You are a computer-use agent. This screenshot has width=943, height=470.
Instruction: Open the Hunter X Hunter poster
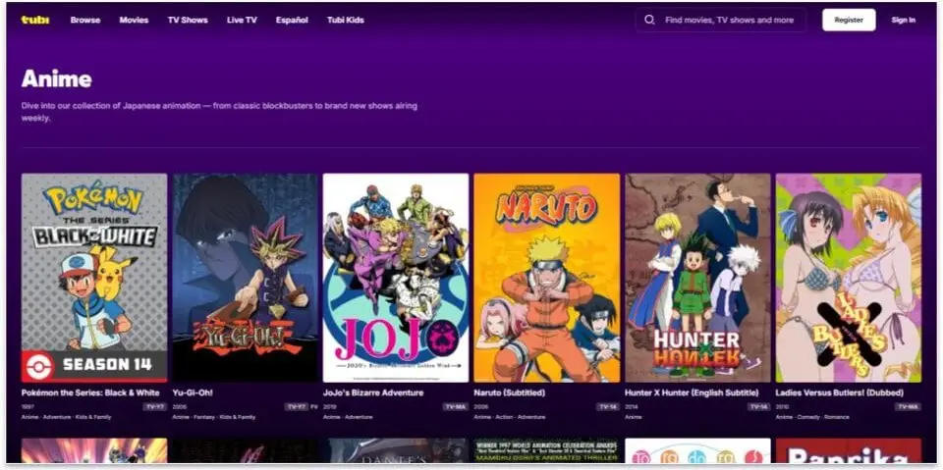(x=697, y=278)
